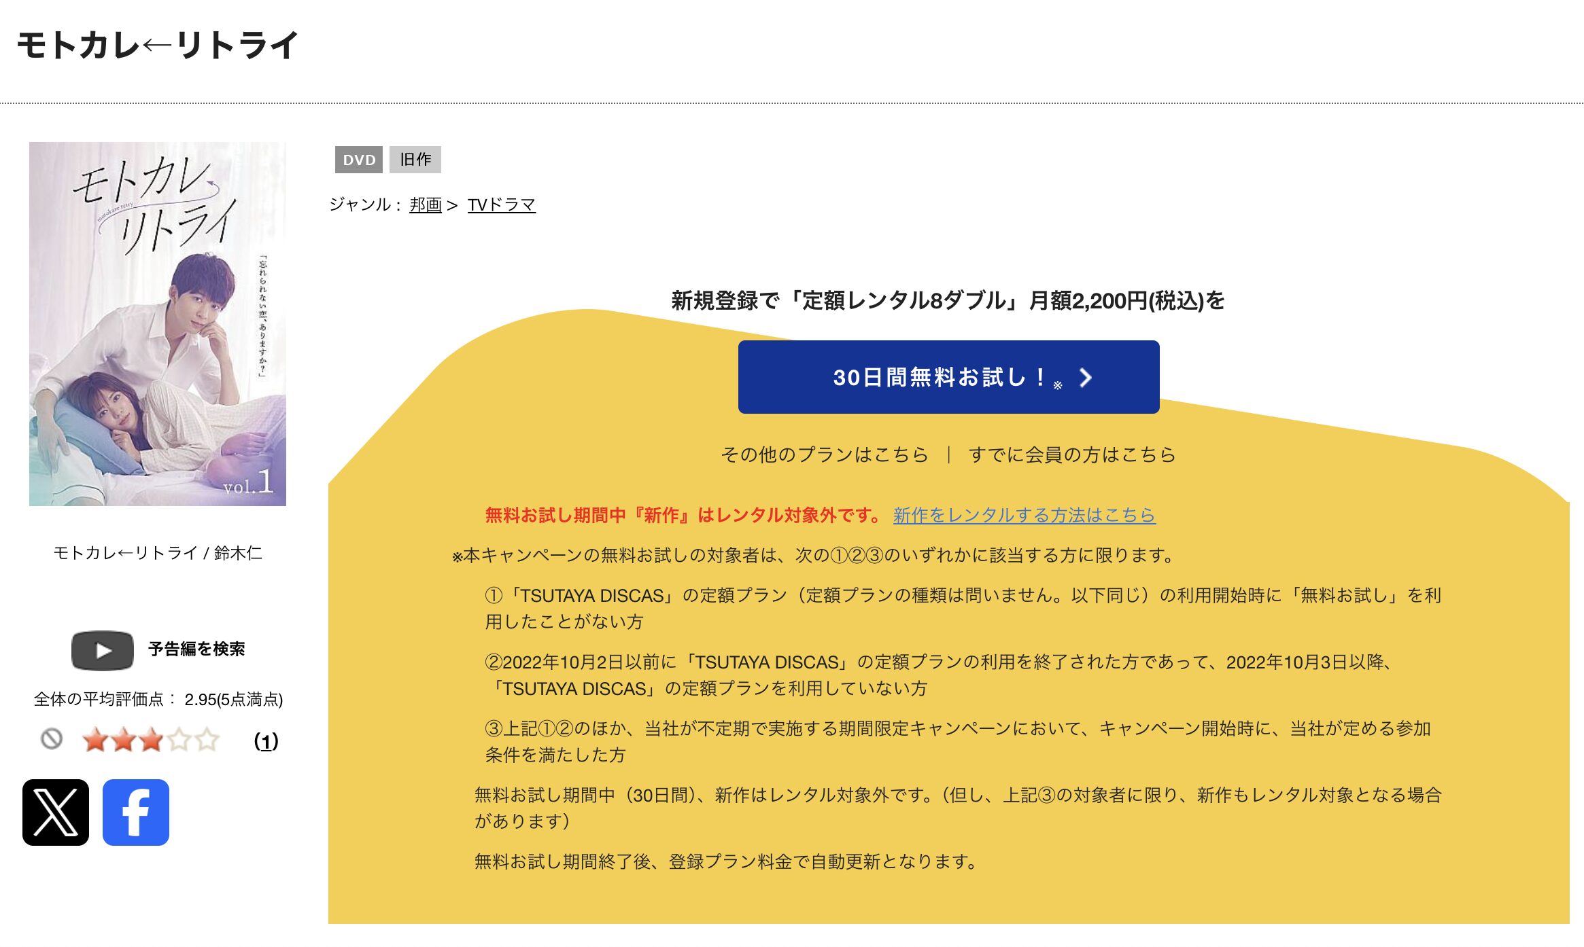The width and height of the screenshot is (1584, 947).
Task: Click the chevron arrow in trial button
Action: pyautogui.click(x=1086, y=378)
